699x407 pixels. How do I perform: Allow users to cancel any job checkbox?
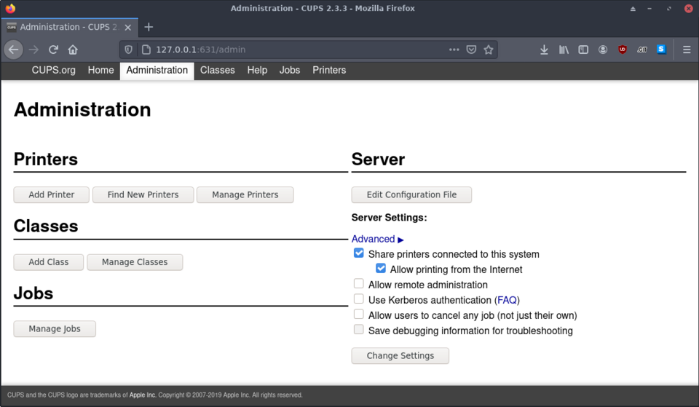coord(358,315)
